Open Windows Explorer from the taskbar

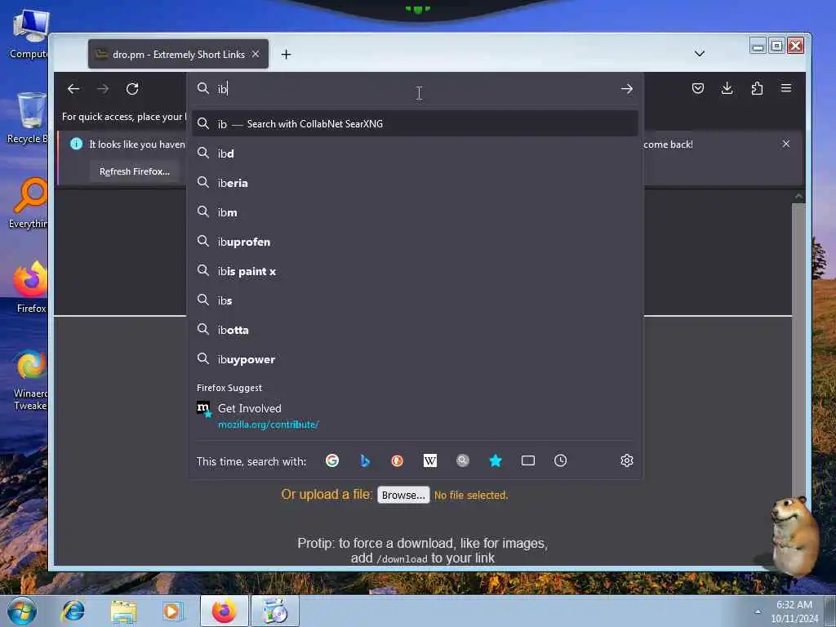point(124,611)
